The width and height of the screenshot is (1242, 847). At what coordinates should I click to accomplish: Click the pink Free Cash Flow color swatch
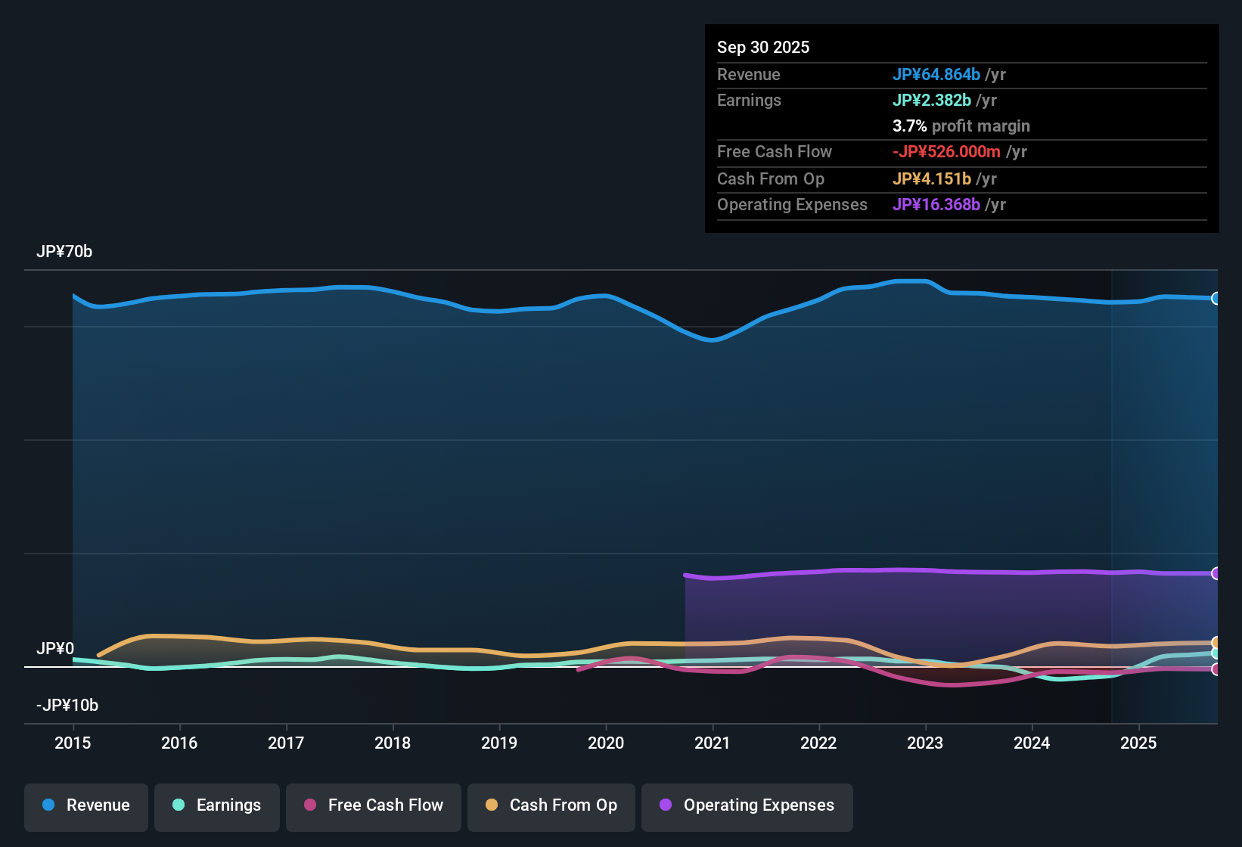310,805
